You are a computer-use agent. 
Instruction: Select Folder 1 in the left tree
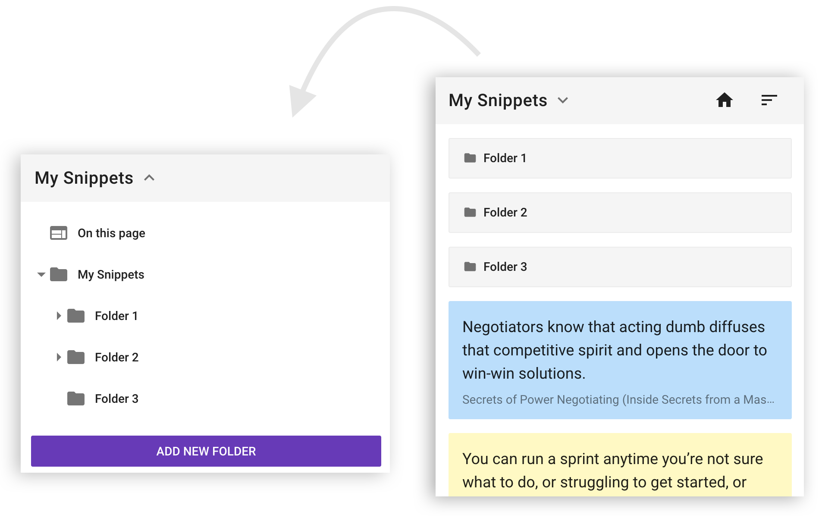point(116,315)
